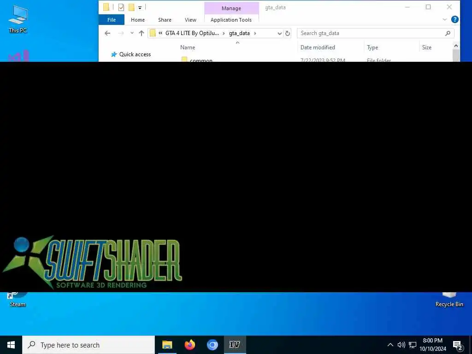Click the Properties checkmark icon in title bar

tap(121, 7)
